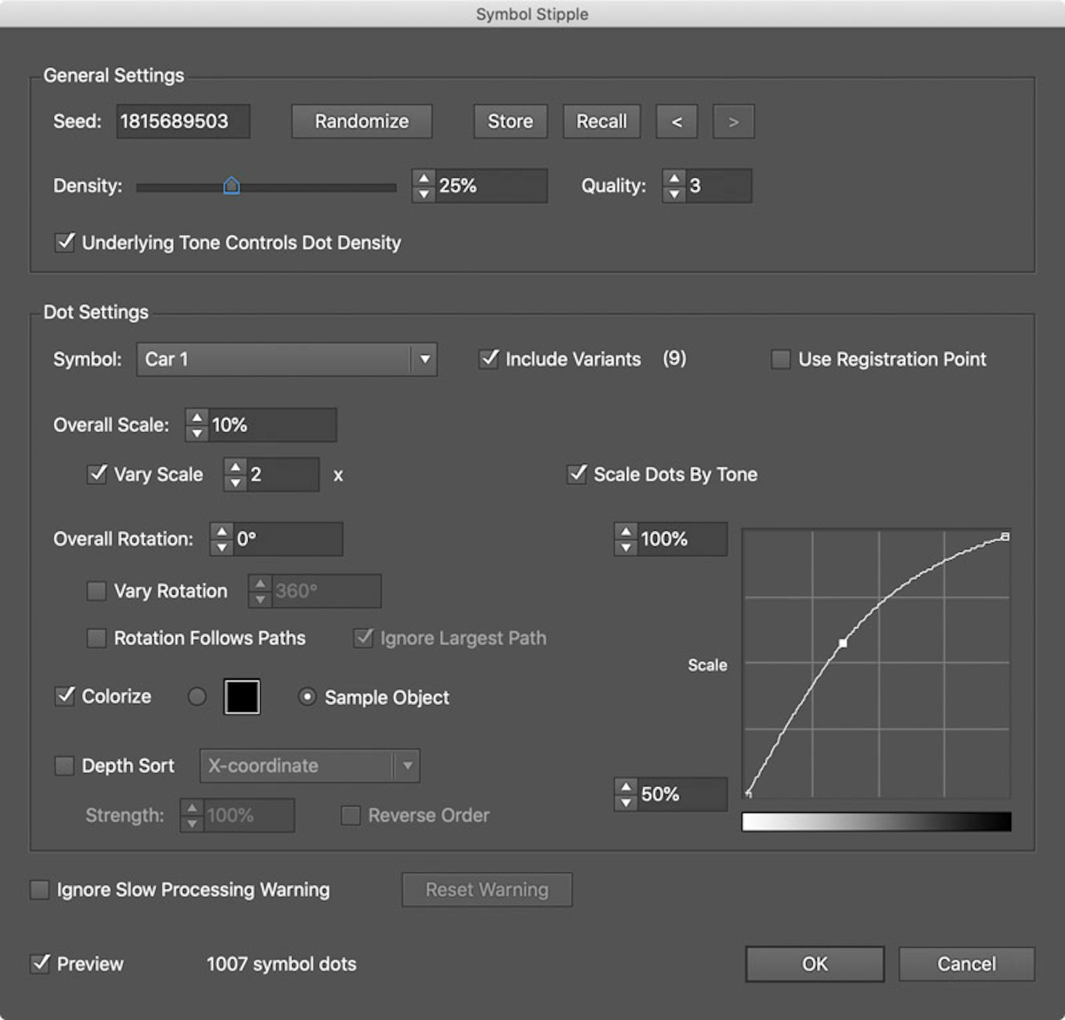Click the next seed arrow button
This screenshot has height=1020, width=1065.
pyautogui.click(x=732, y=121)
